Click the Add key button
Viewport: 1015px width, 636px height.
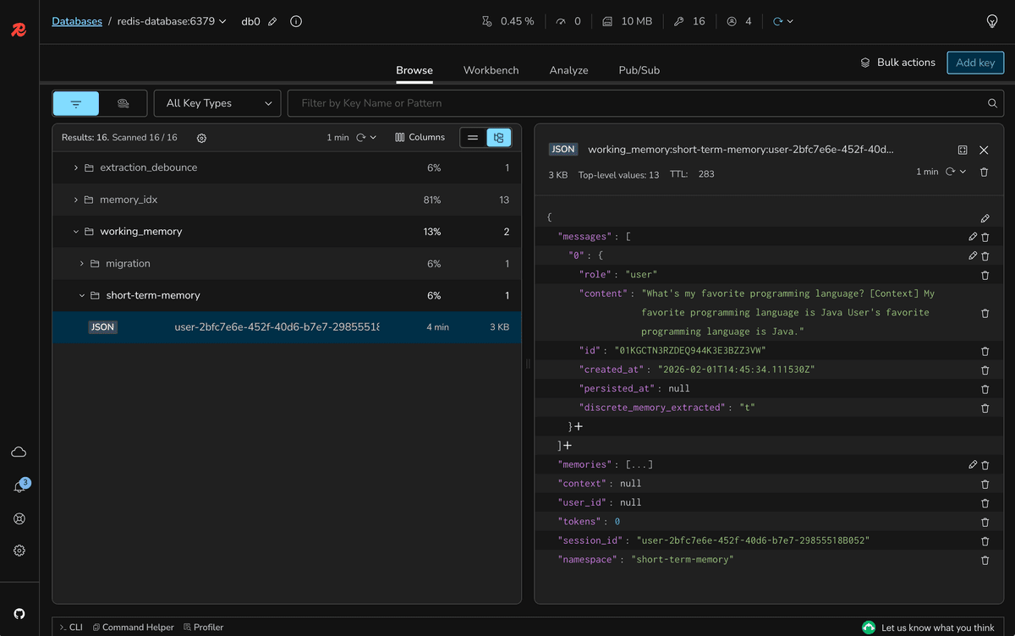click(974, 62)
